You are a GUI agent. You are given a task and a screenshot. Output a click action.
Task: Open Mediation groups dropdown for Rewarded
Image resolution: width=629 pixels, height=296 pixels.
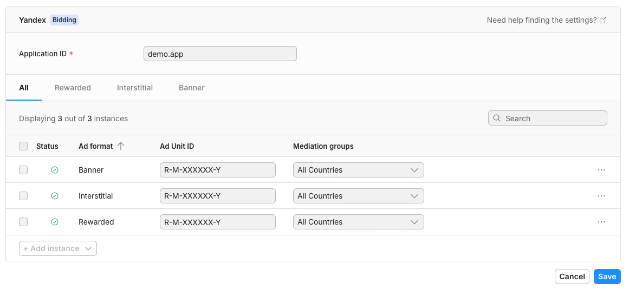click(358, 222)
